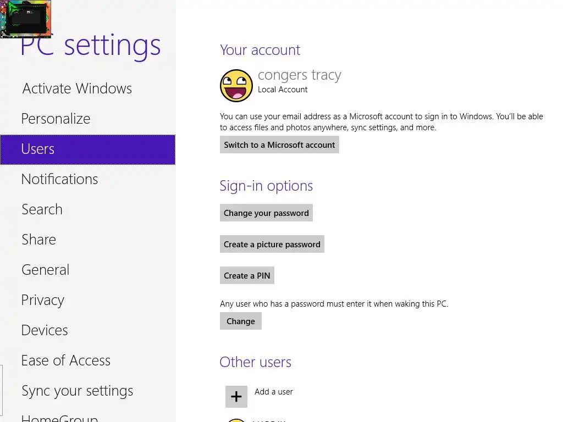563x422 pixels.
Task: Click the Create a PIN button
Action: [x=247, y=275]
